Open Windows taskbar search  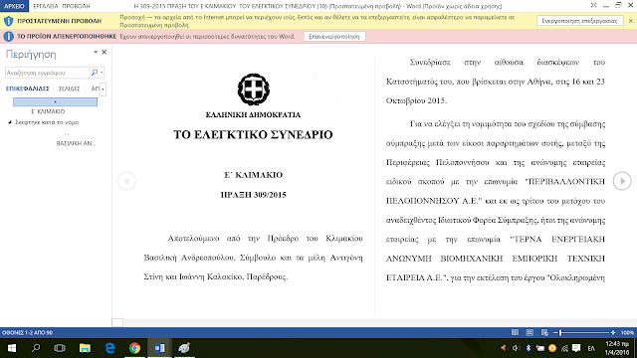(x=36, y=348)
